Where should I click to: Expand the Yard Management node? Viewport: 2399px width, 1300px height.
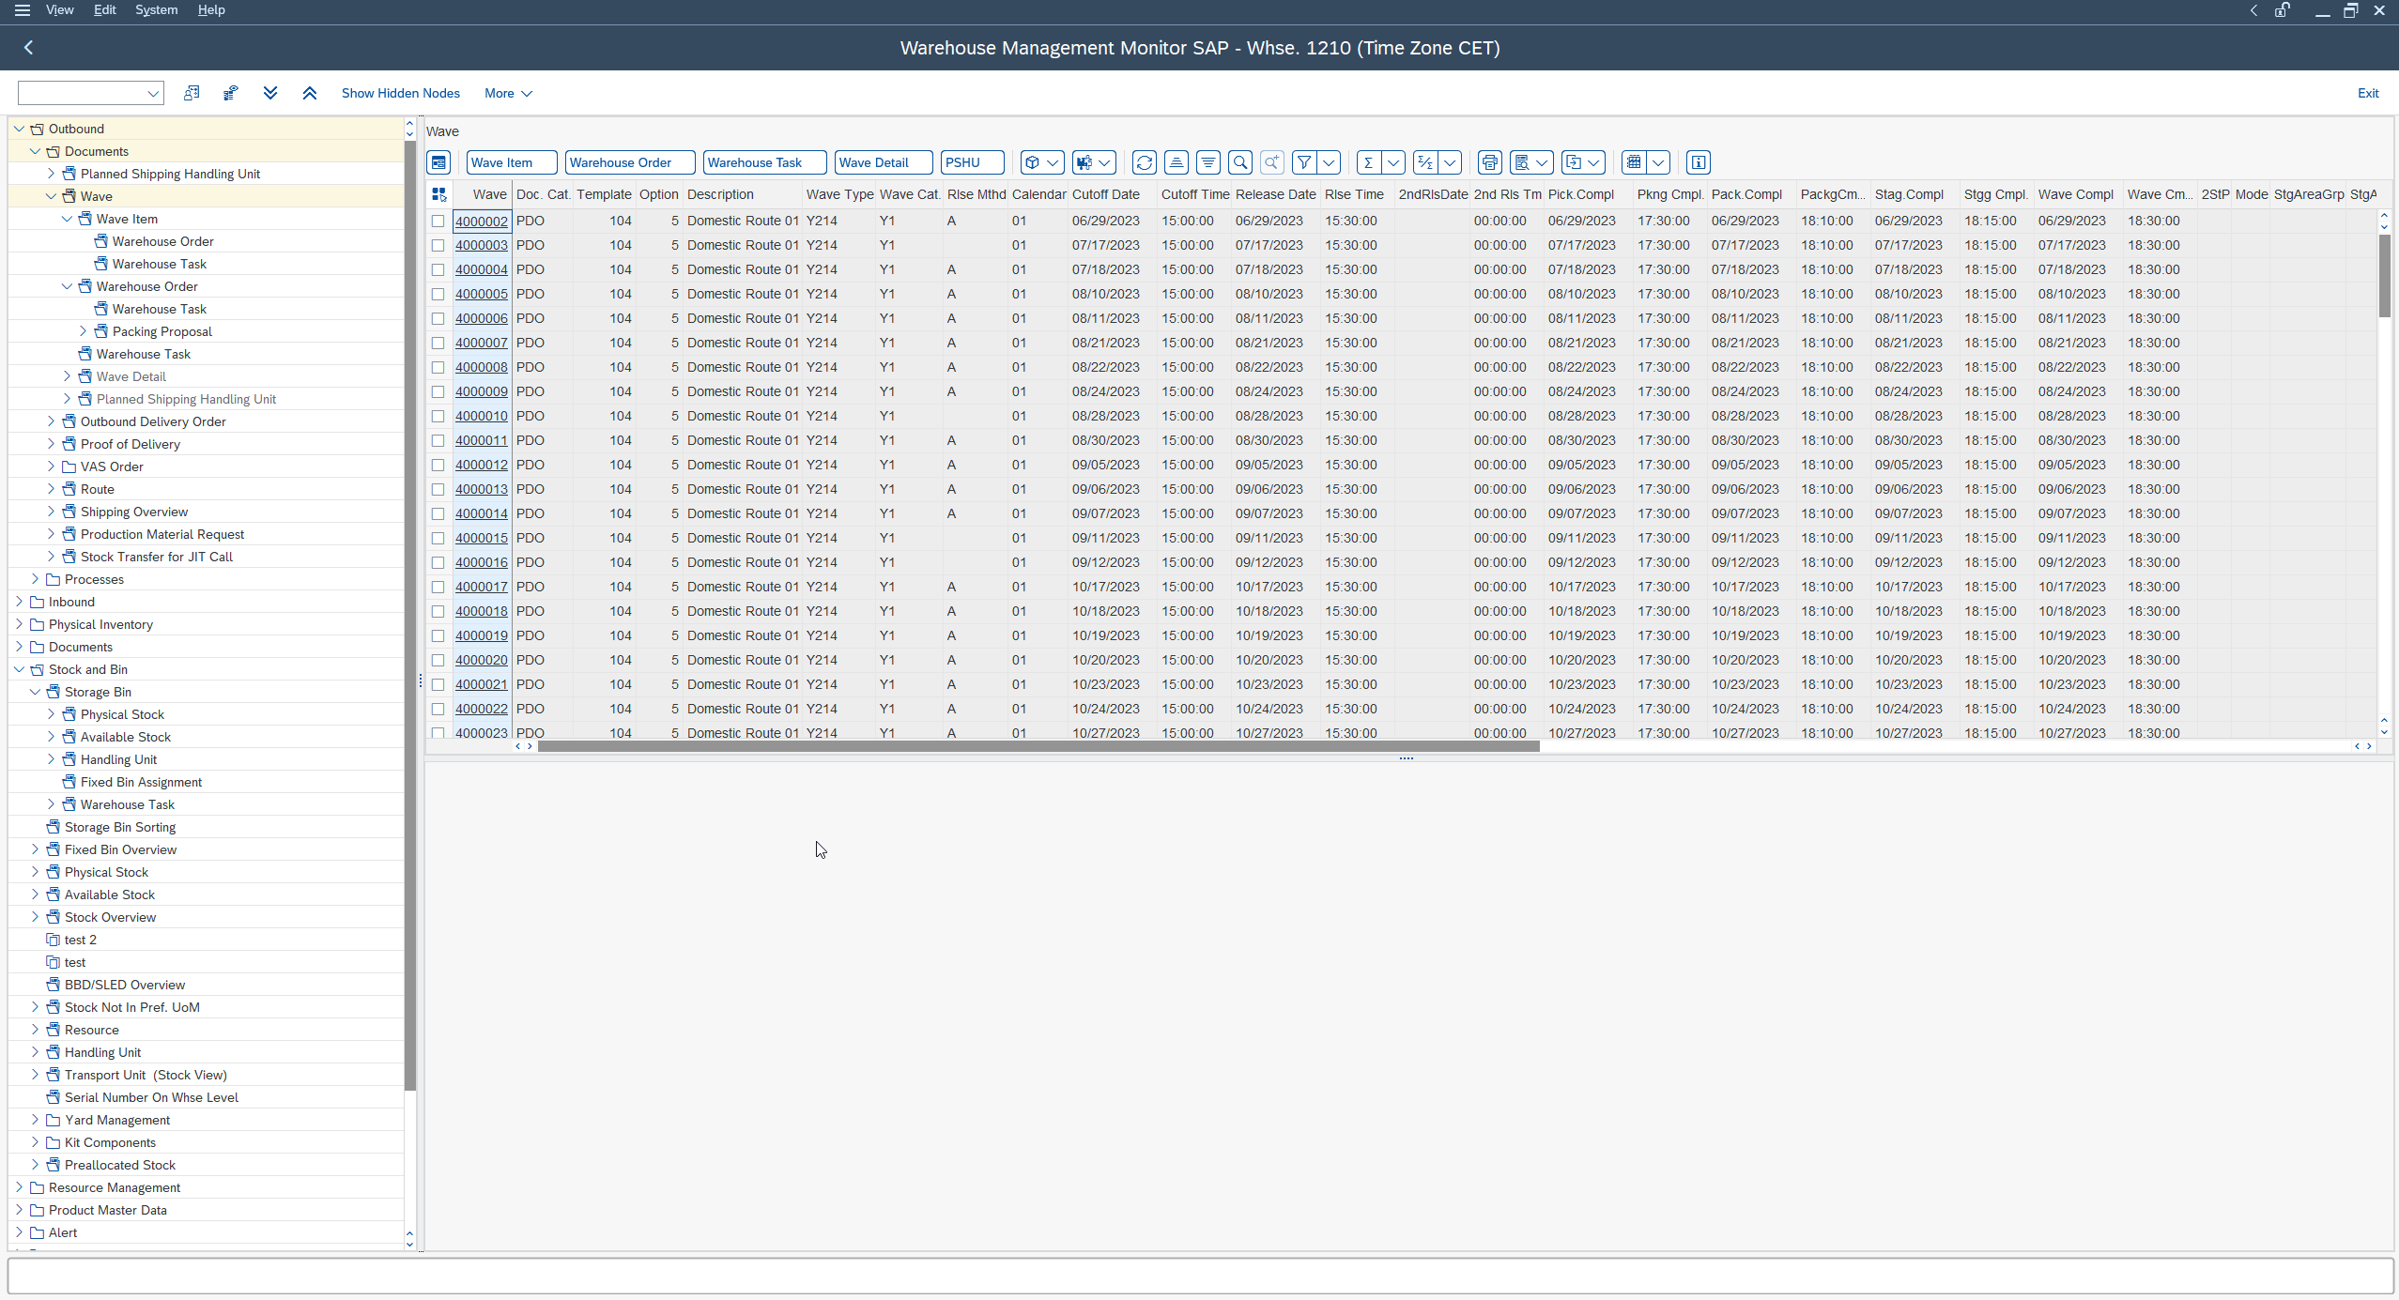[35, 1120]
